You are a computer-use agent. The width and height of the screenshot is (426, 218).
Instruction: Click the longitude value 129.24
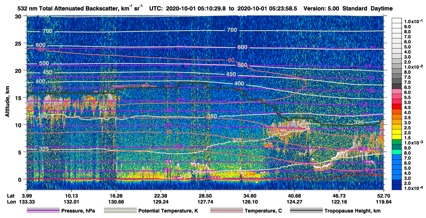coord(160,201)
